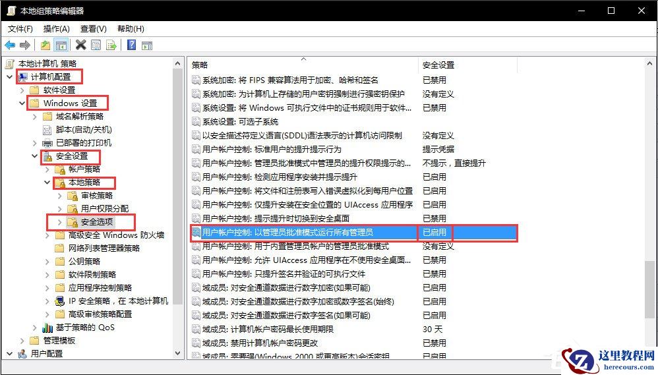Click the policy list scroll up arrow
658x375 pixels.
pos(649,63)
